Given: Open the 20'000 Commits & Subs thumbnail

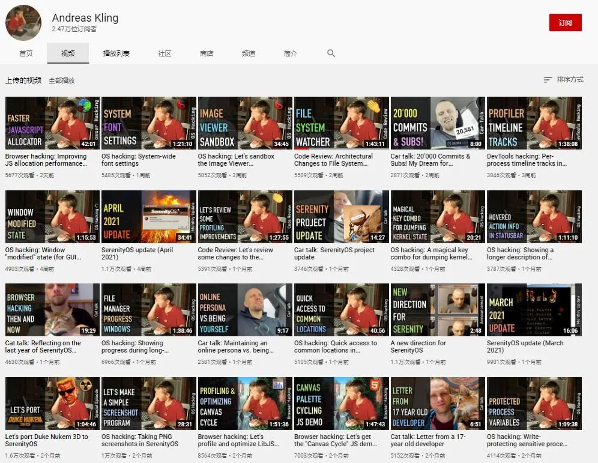Looking at the screenshot, I should pyautogui.click(x=438, y=123).
